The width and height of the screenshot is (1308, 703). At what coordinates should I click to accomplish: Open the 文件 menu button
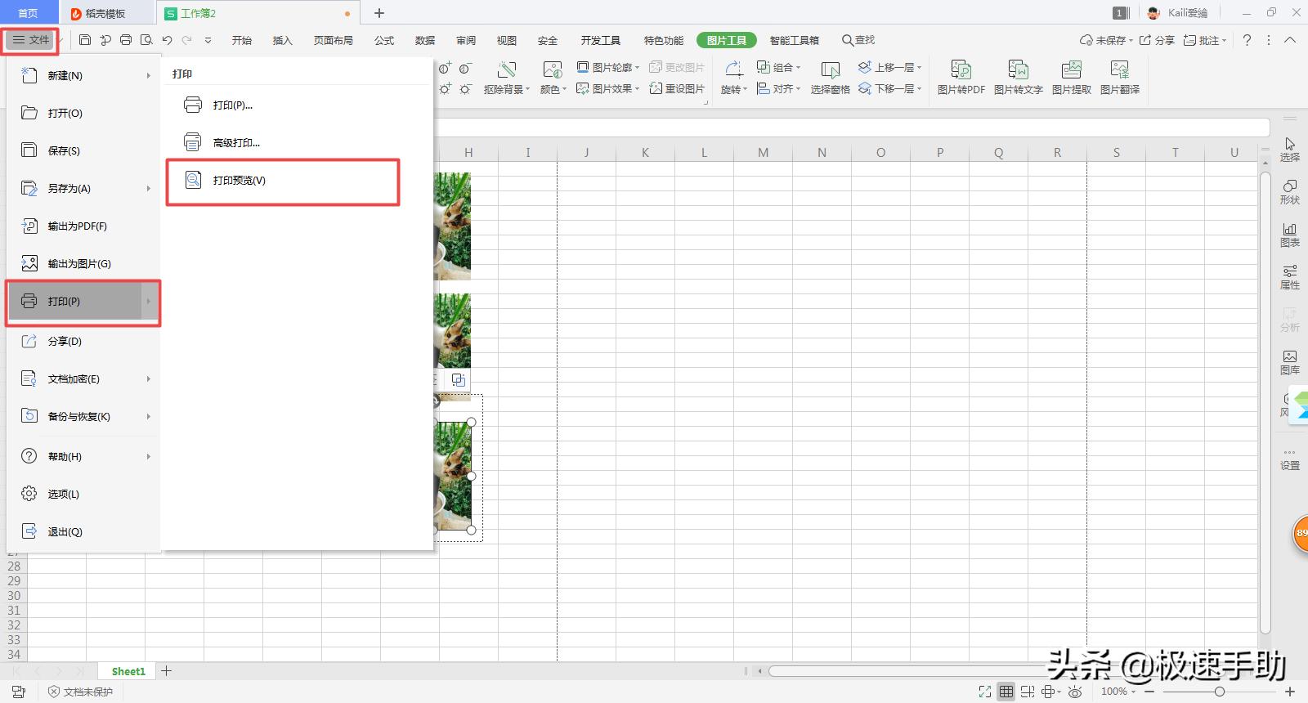coord(30,40)
